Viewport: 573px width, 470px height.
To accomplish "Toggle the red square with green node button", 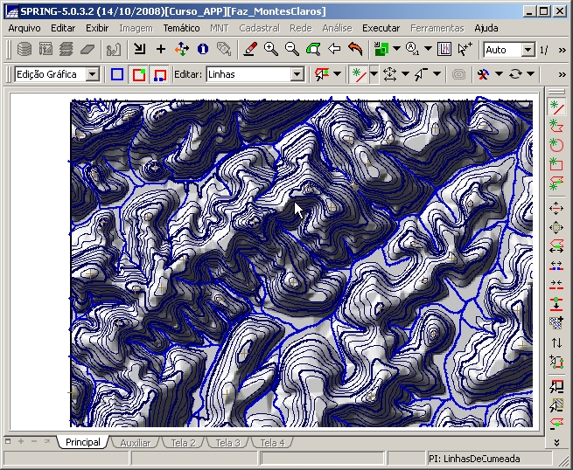I will [138, 75].
